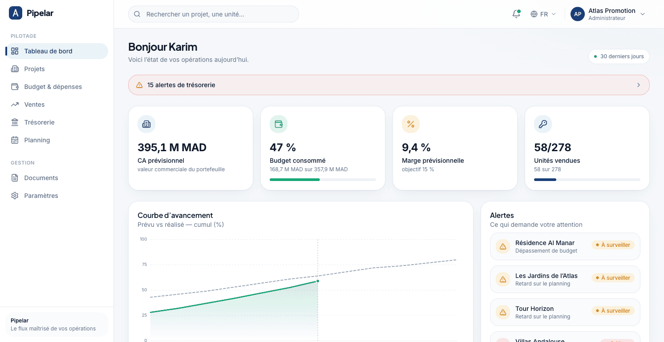Click the 168,7 M MAD sur 357,9 M MAD caption

point(309,169)
